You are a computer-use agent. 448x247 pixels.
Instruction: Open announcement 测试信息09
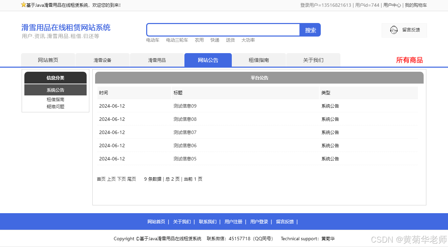click(x=185, y=106)
